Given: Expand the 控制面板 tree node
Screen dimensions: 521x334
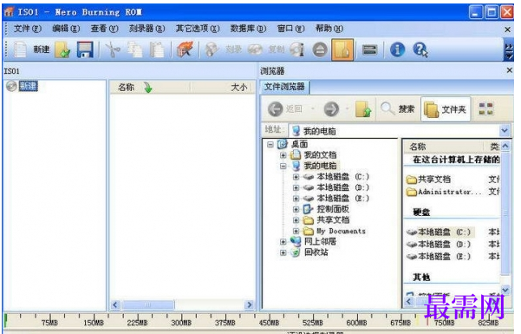Looking at the screenshot, I should (x=296, y=209).
